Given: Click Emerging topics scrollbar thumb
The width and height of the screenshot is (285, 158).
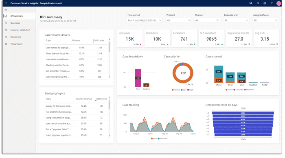Looking at the screenshot, I should 110,105.
